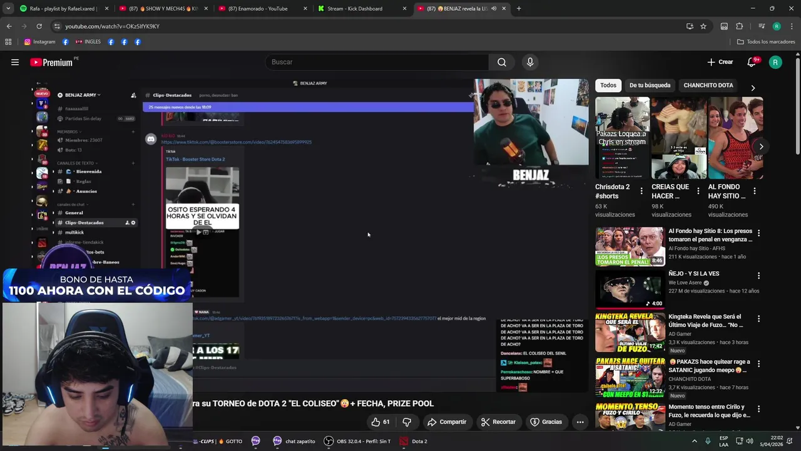
Task: Show more filter chips with right chevron
Action: [753, 88]
